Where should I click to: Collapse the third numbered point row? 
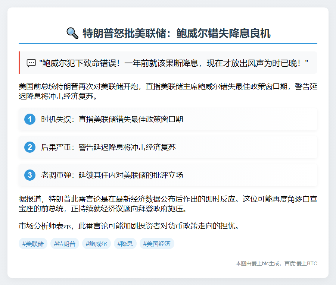tap(168, 175)
